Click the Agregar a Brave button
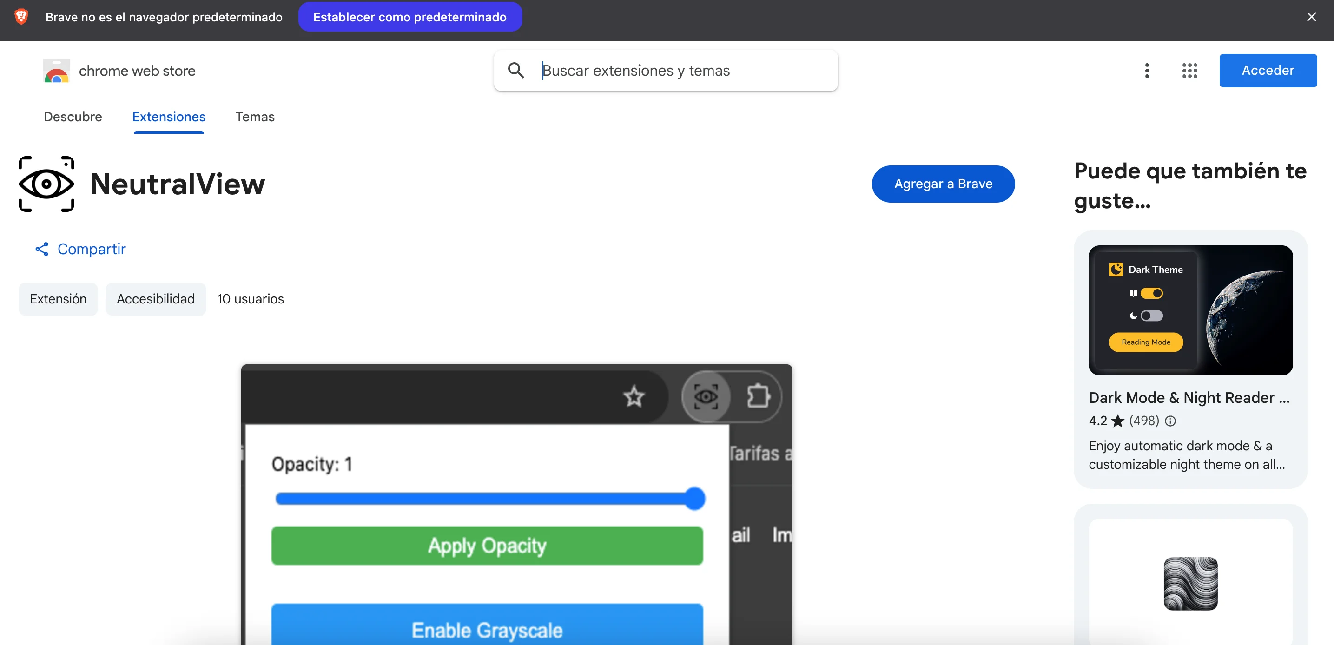The width and height of the screenshot is (1334, 645). click(943, 184)
